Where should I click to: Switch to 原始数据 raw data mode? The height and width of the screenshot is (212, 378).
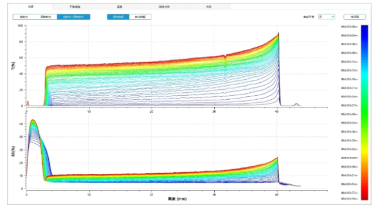click(118, 17)
